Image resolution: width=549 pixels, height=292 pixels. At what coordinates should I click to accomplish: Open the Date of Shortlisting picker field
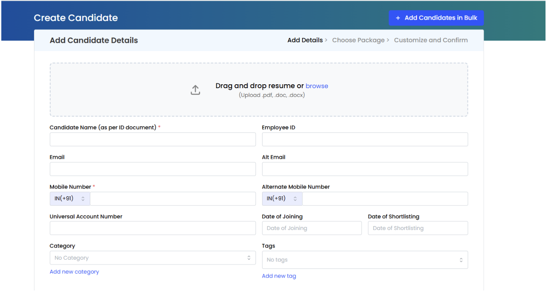point(417,228)
